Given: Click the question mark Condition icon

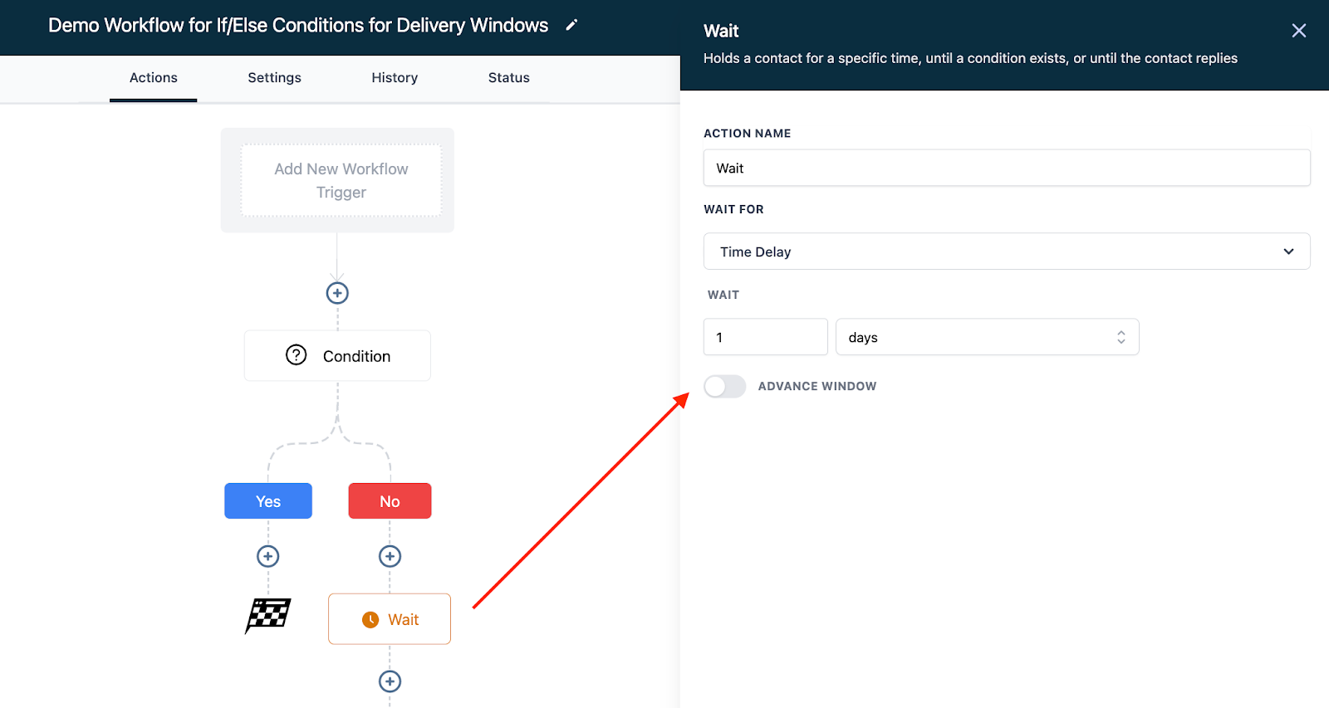Looking at the screenshot, I should [296, 355].
